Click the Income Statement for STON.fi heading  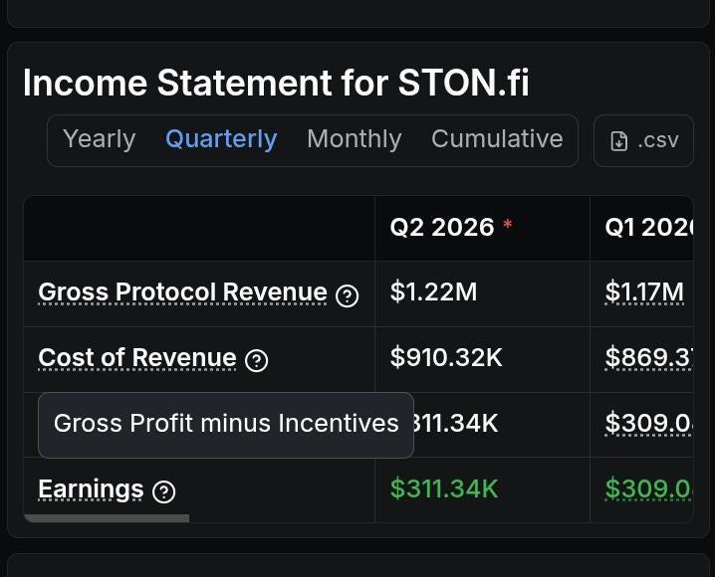click(x=276, y=83)
